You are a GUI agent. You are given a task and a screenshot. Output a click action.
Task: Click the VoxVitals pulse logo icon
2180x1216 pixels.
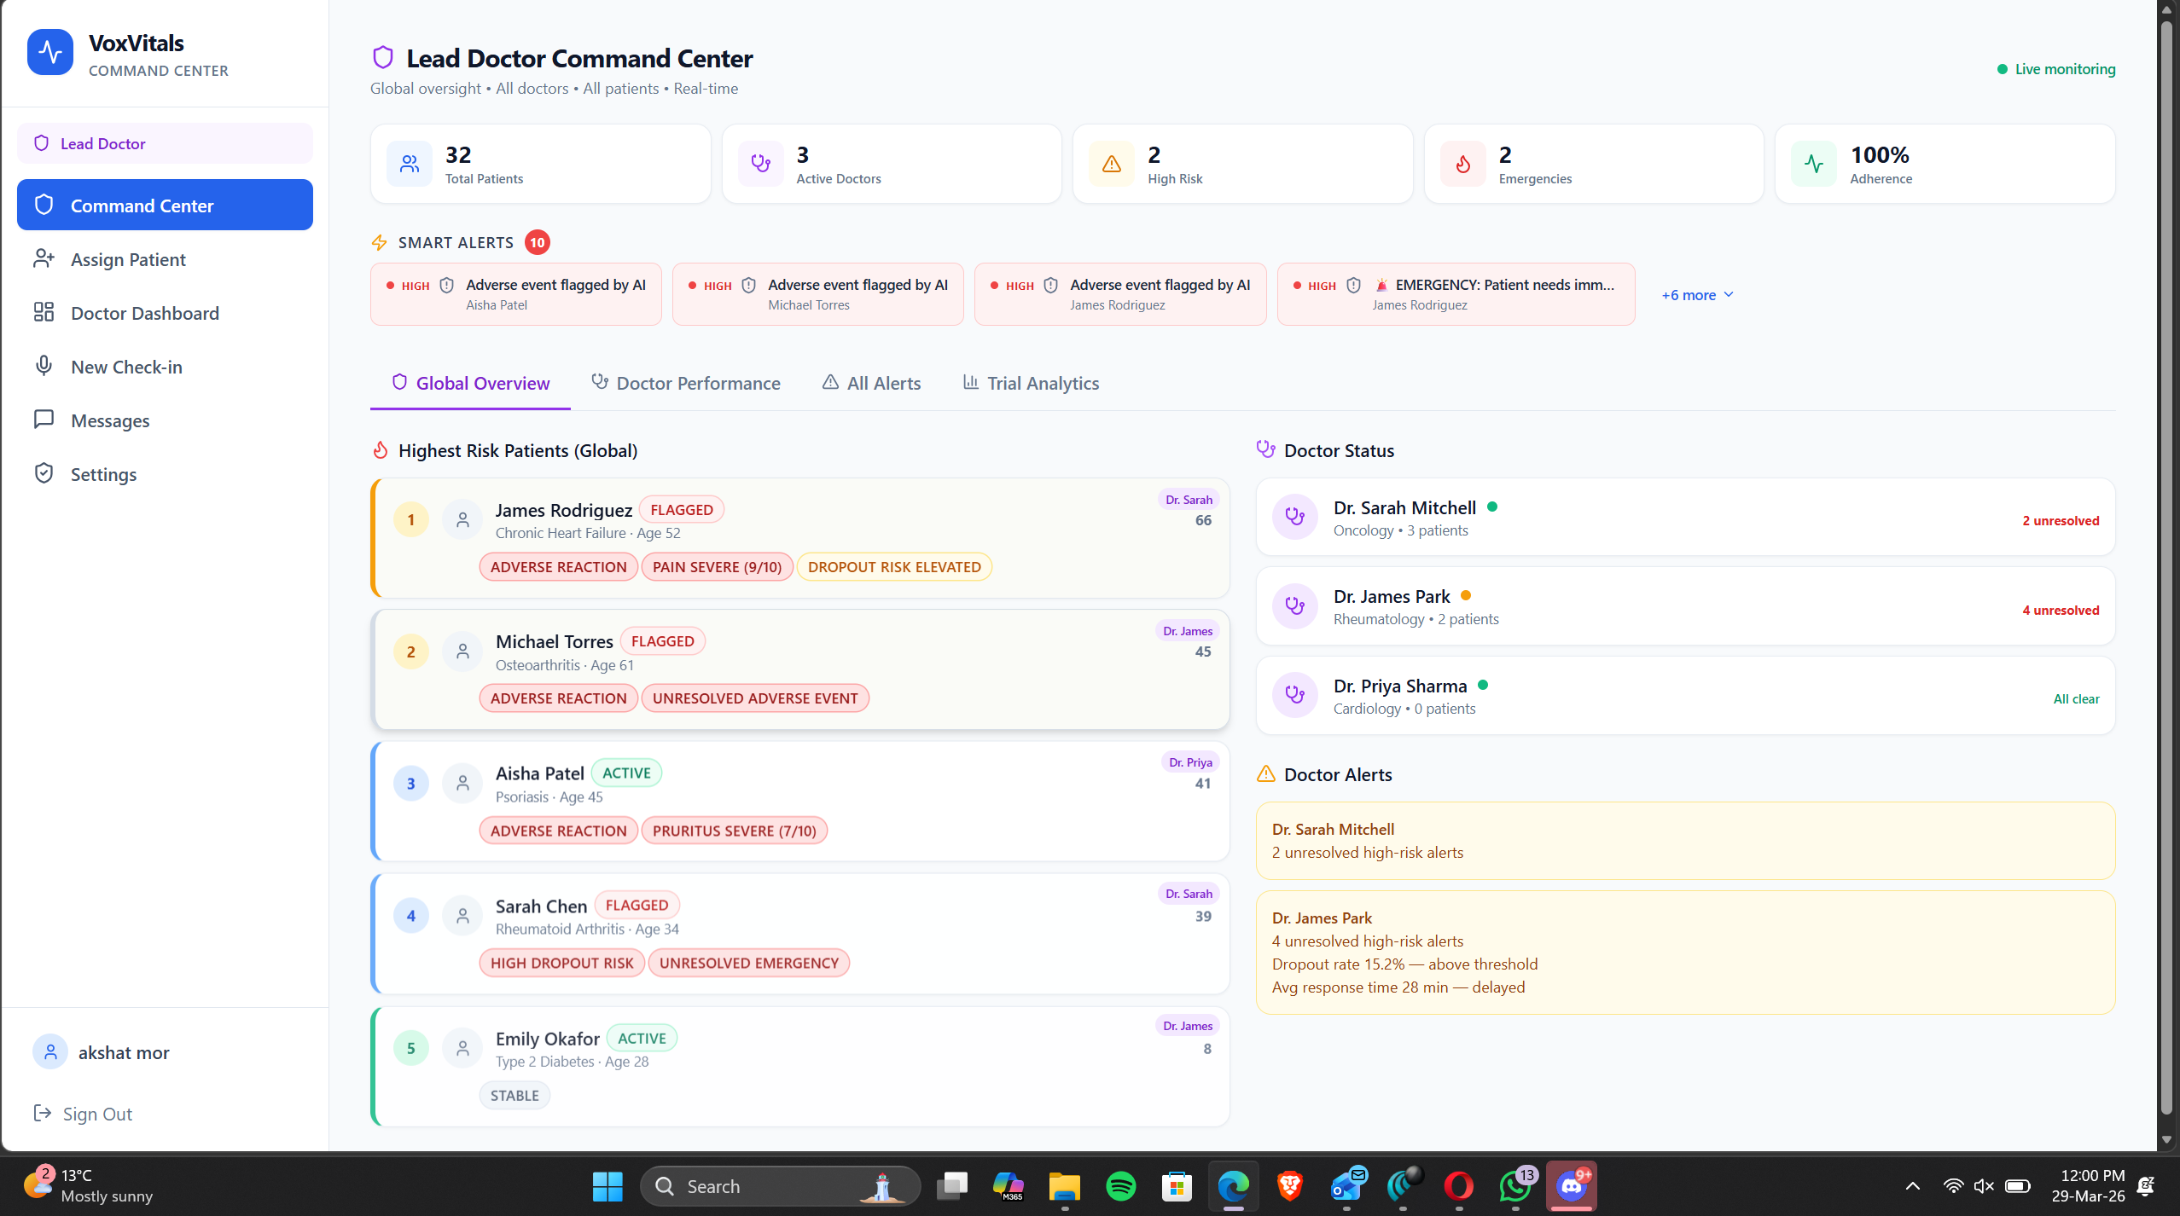[x=50, y=53]
